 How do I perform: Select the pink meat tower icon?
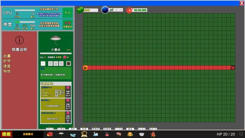tap(119, 134)
